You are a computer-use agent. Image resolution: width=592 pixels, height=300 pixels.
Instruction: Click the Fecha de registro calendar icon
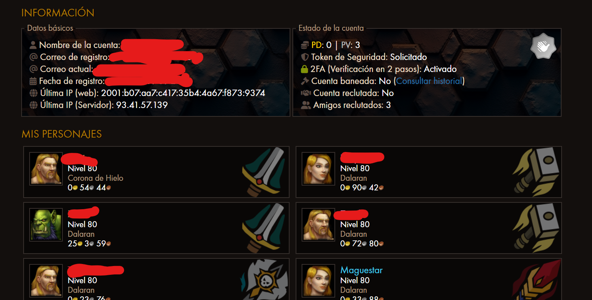click(x=33, y=81)
